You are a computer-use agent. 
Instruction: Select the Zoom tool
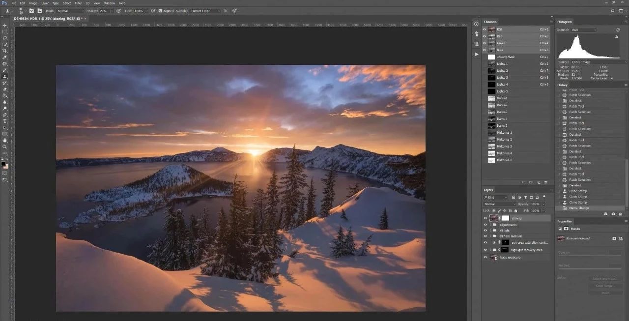(x=5, y=146)
